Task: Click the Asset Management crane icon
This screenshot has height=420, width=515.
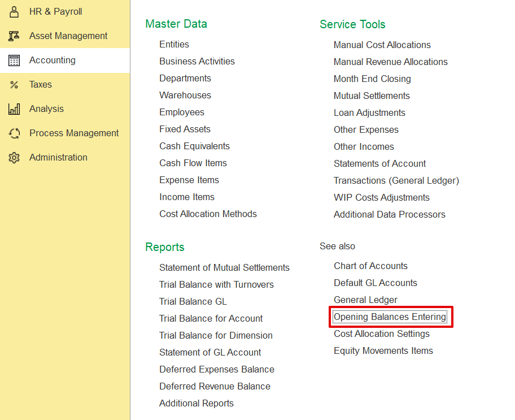Action: (14, 36)
